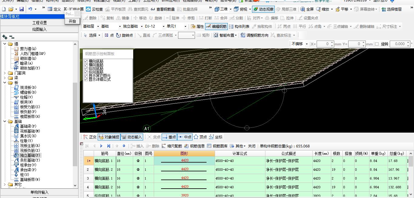414x198 pixels.
Task: Toggle 动态输入 dynamic input
Action: tap(132, 137)
